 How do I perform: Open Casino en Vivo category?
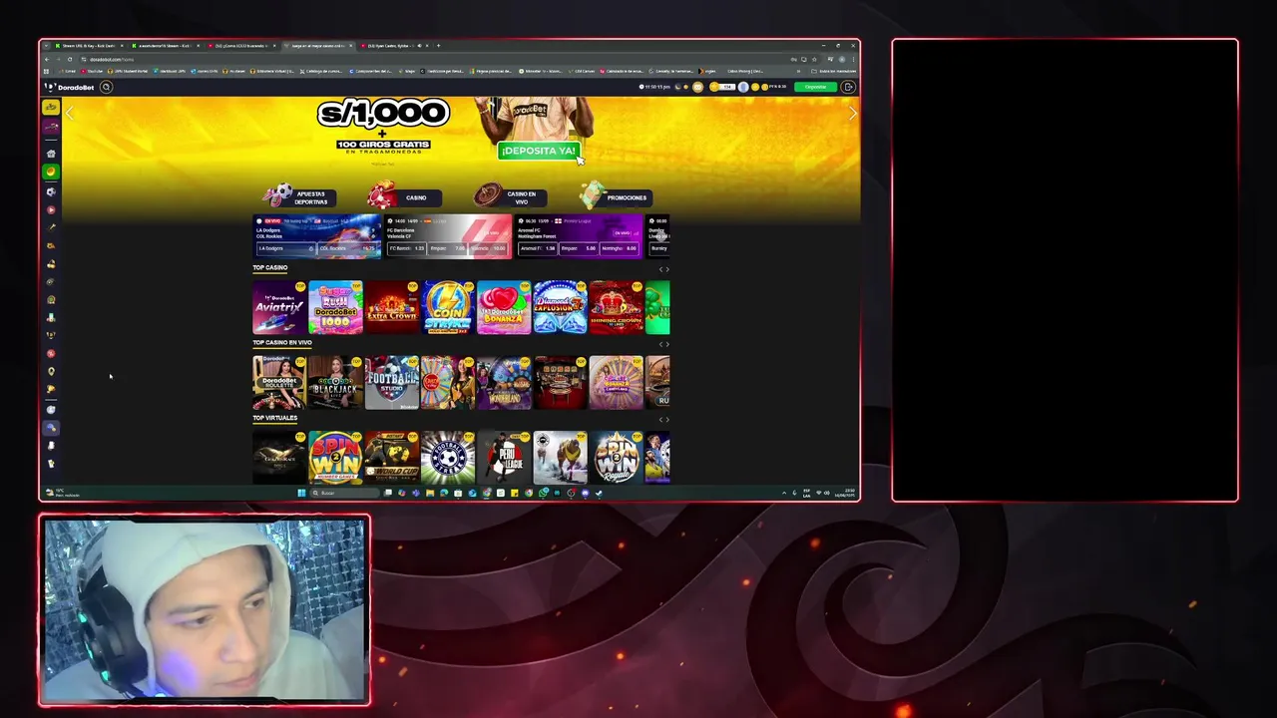point(510,196)
